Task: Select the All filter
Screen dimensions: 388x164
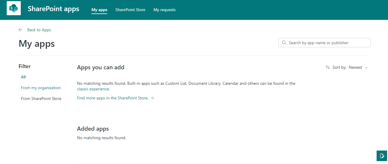Action: click(x=23, y=77)
